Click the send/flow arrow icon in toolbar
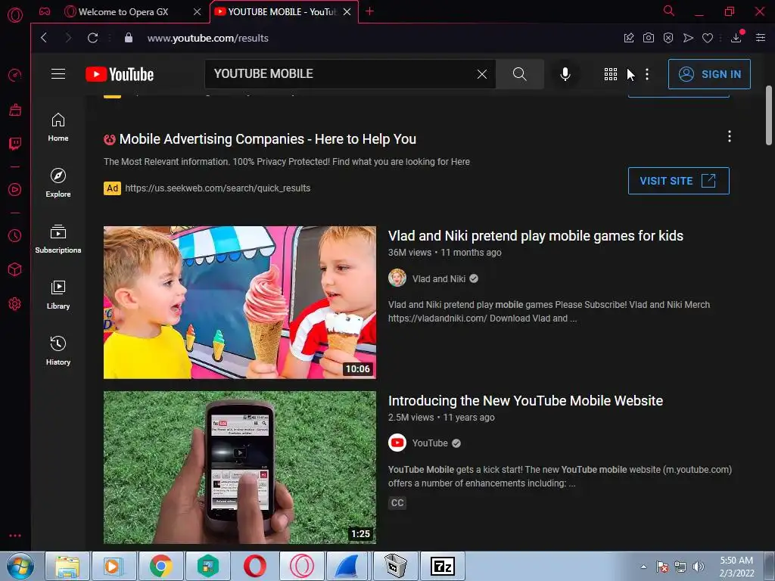Screen dimensions: 775x581 point(688,38)
